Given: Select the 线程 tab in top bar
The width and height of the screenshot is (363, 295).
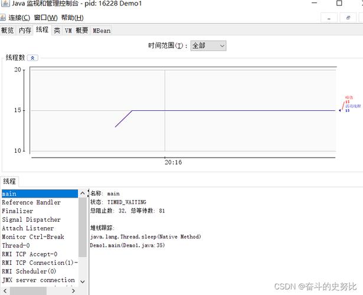Looking at the screenshot, I should 42,29.
